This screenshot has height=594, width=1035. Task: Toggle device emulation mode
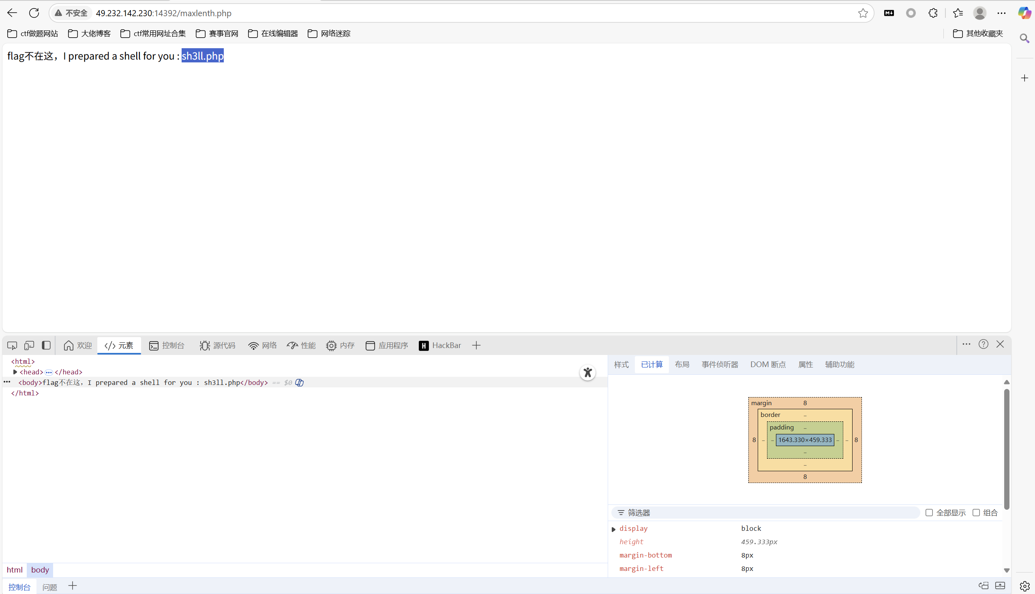pos(29,346)
